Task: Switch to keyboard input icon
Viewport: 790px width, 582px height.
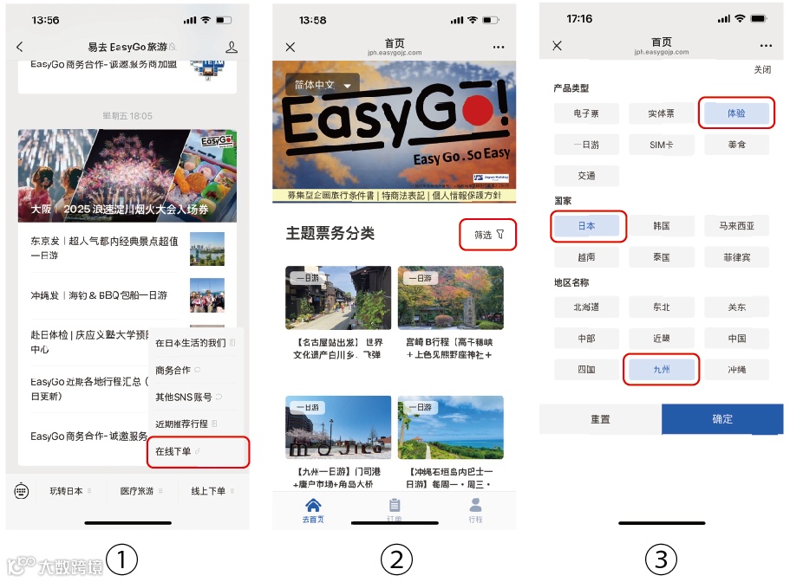Action: [x=21, y=490]
